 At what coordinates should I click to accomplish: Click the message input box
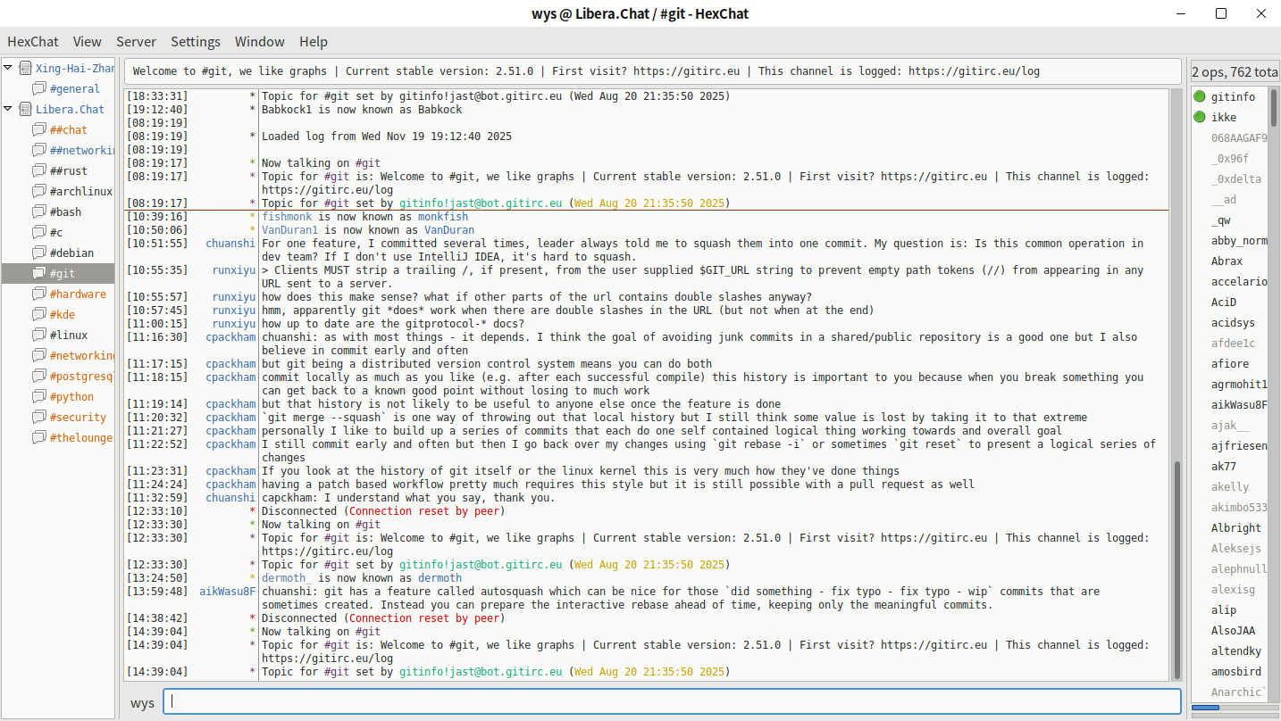point(670,701)
